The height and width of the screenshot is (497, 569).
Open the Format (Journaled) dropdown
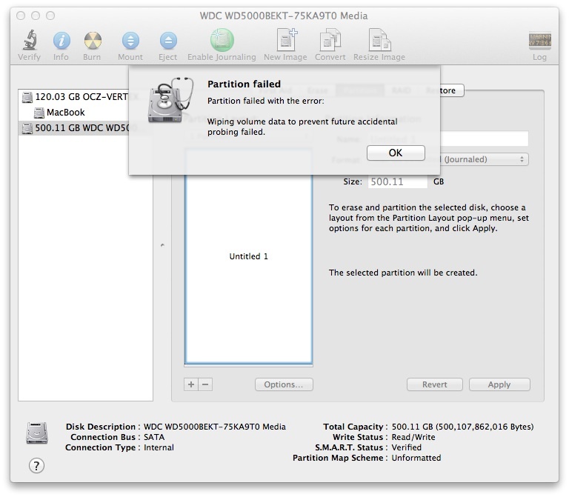pos(484,159)
